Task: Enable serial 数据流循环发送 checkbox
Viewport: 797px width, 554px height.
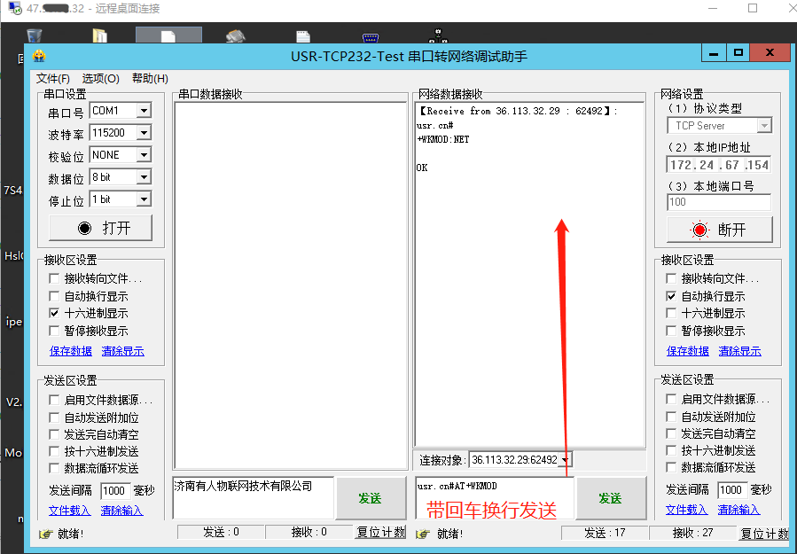Action: click(x=54, y=468)
